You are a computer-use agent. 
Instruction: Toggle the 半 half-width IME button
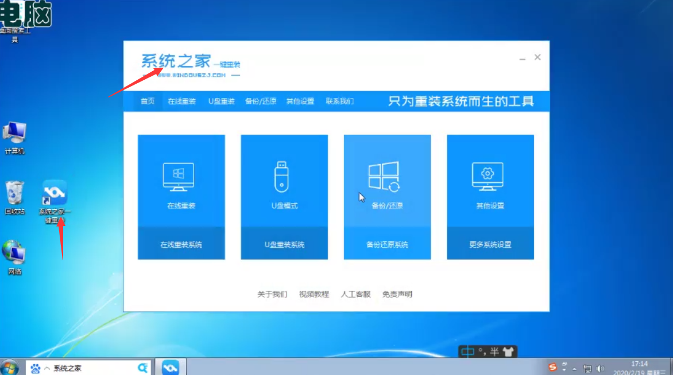coord(494,352)
